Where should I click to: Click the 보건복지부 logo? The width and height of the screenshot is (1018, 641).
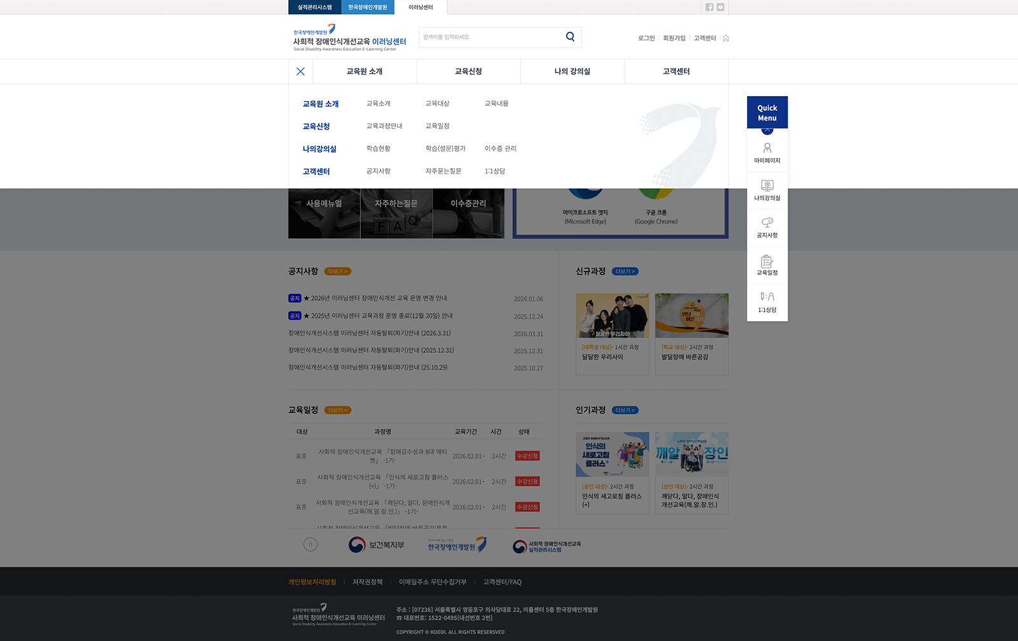pos(376,545)
